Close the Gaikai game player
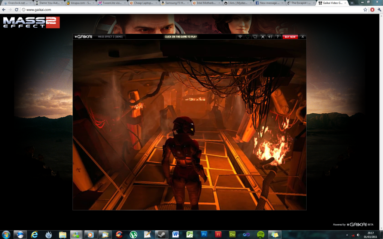Viewport: 383px width, 239px height. coord(303,37)
